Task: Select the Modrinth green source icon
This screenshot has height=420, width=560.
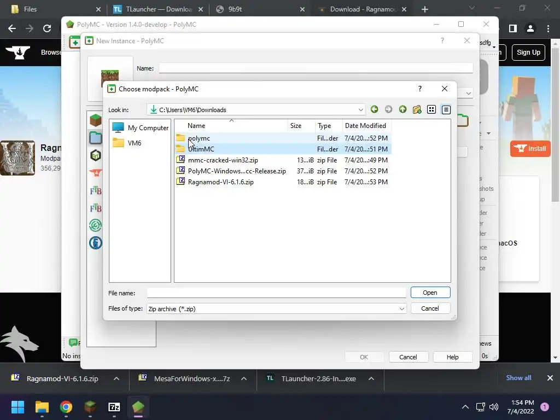Action: [x=95, y=225]
